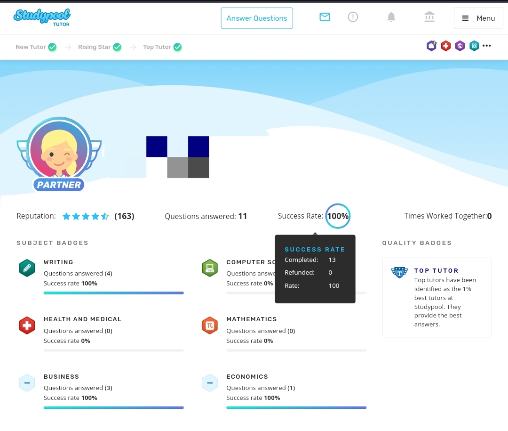Image resolution: width=508 pixels, height=431 pixels.
Task: Click the Answer Questions button
Action: point(257,18)
